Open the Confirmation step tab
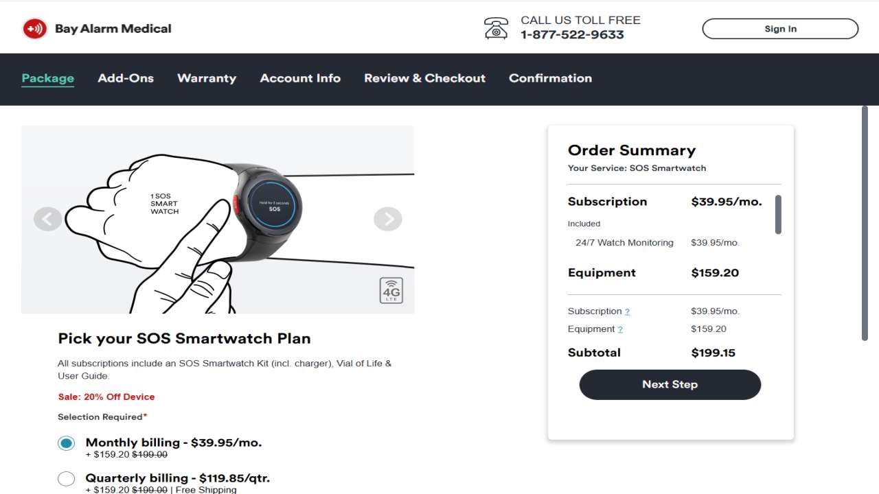This screenshot has height=494, width=879. coord(550,78)
